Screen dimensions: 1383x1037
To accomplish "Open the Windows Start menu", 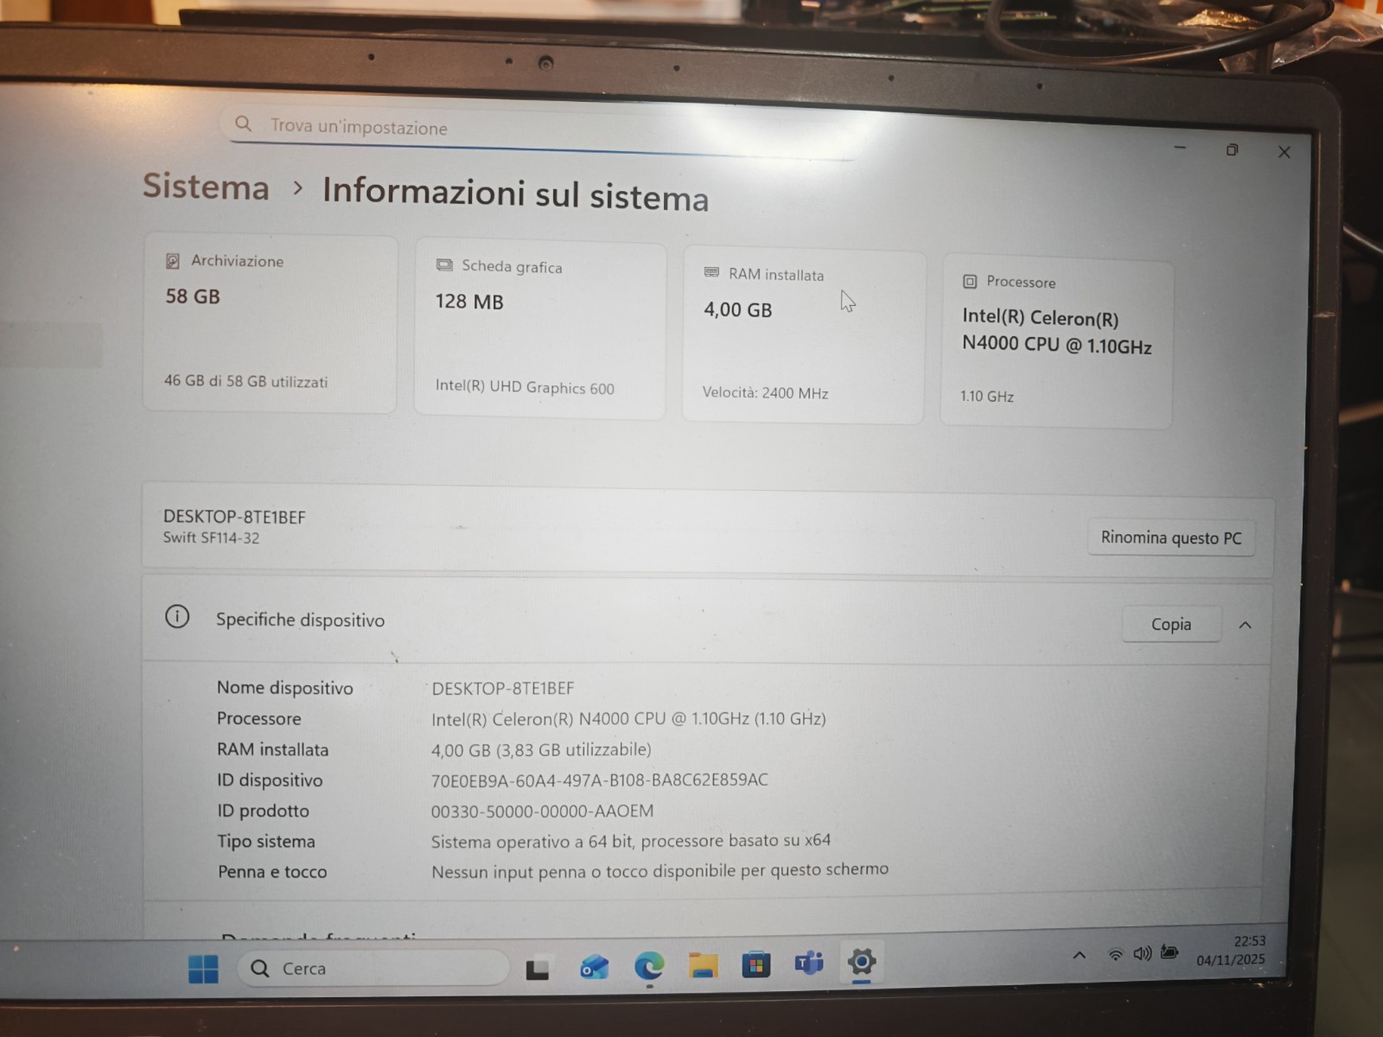I will point(204,969).
